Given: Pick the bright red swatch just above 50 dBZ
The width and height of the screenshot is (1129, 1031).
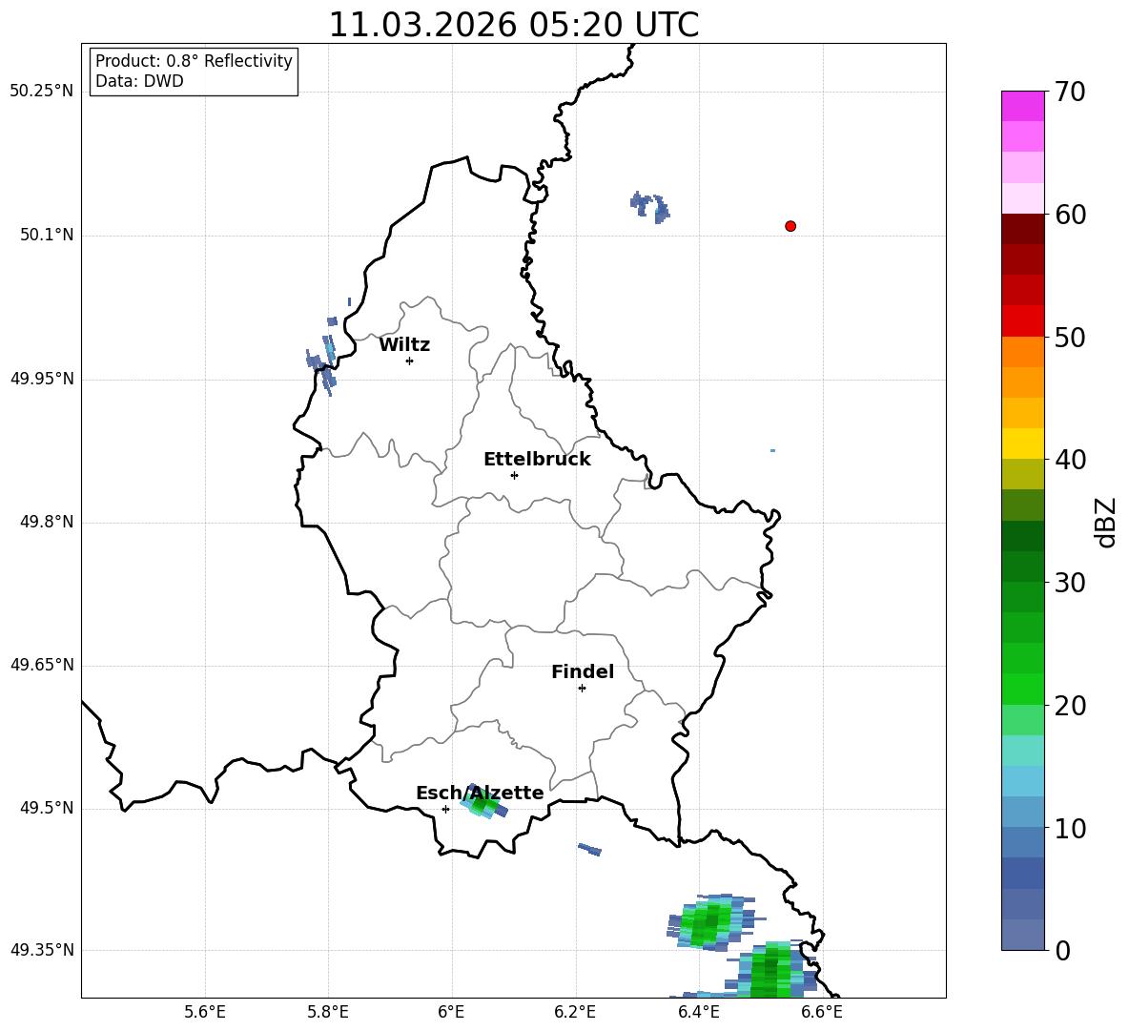Looking at the screenshot, I should click(x=1023, y=321).
